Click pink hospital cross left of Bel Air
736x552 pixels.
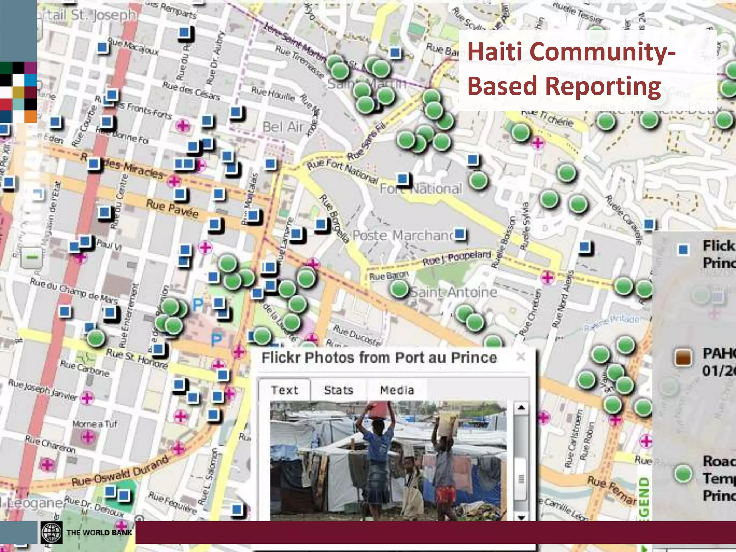(183, 126)
